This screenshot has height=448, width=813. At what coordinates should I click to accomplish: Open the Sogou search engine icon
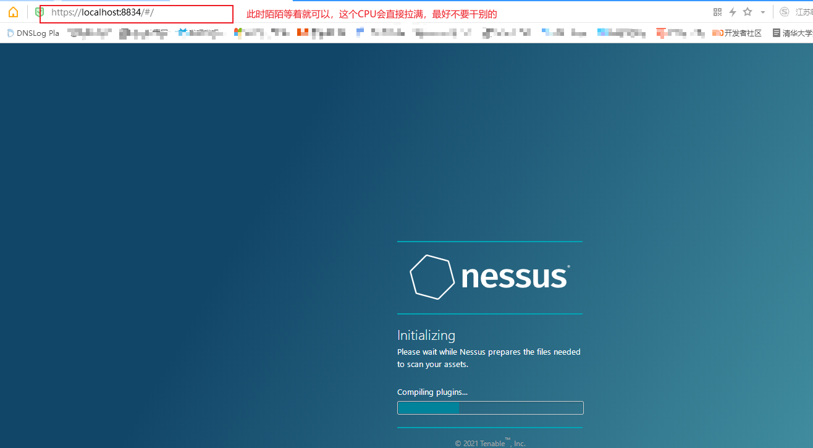[x=785, y=12]
